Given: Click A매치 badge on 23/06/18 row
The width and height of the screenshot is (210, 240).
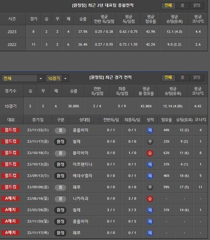Looking at the screenshot, I should 10,199.
